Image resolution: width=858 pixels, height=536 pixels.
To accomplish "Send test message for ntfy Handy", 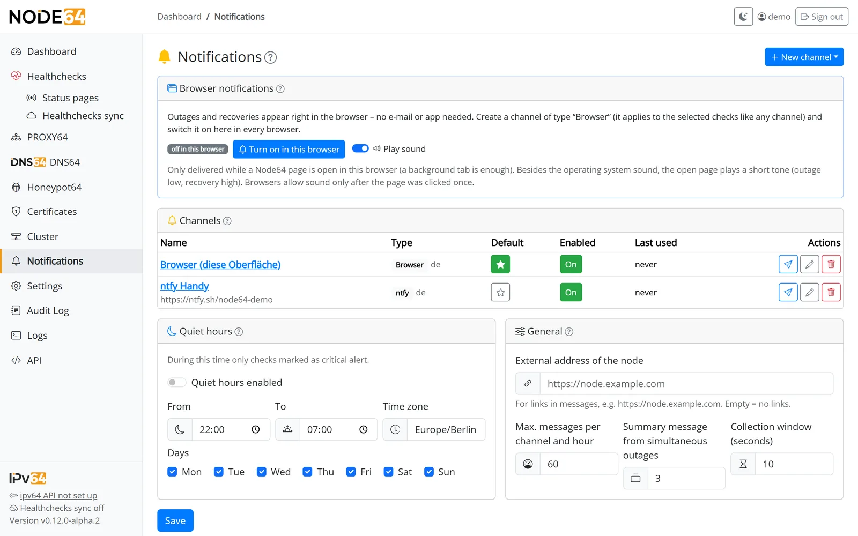I will [x=788, y=292].
